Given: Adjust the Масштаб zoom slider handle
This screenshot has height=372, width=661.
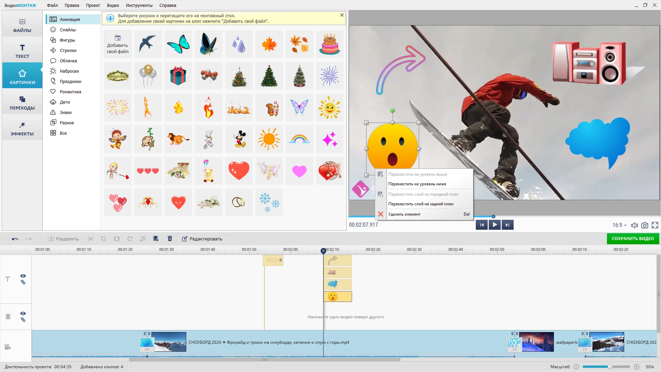Looking at the screenshot, I should [x=610, y=367].
